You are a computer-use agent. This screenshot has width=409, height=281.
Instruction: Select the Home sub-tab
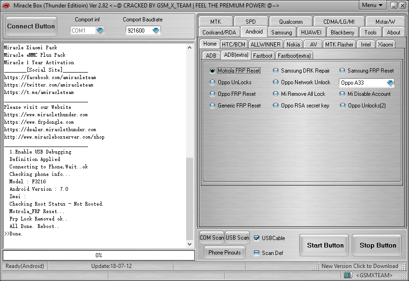[210, 44]
